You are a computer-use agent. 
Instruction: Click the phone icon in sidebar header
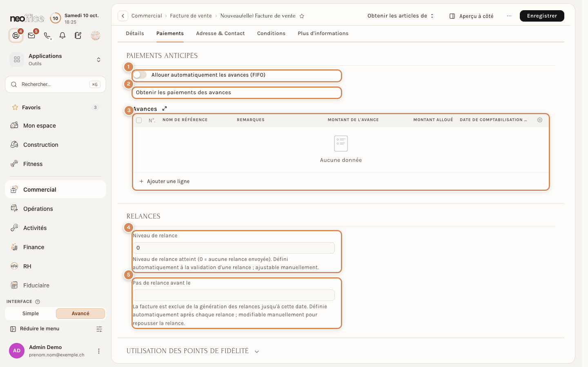(47, 35)
